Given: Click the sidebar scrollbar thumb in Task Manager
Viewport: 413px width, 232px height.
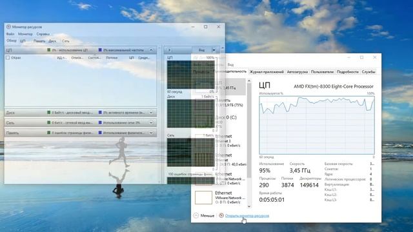Looking at the screenshot, I should point(249,131).
